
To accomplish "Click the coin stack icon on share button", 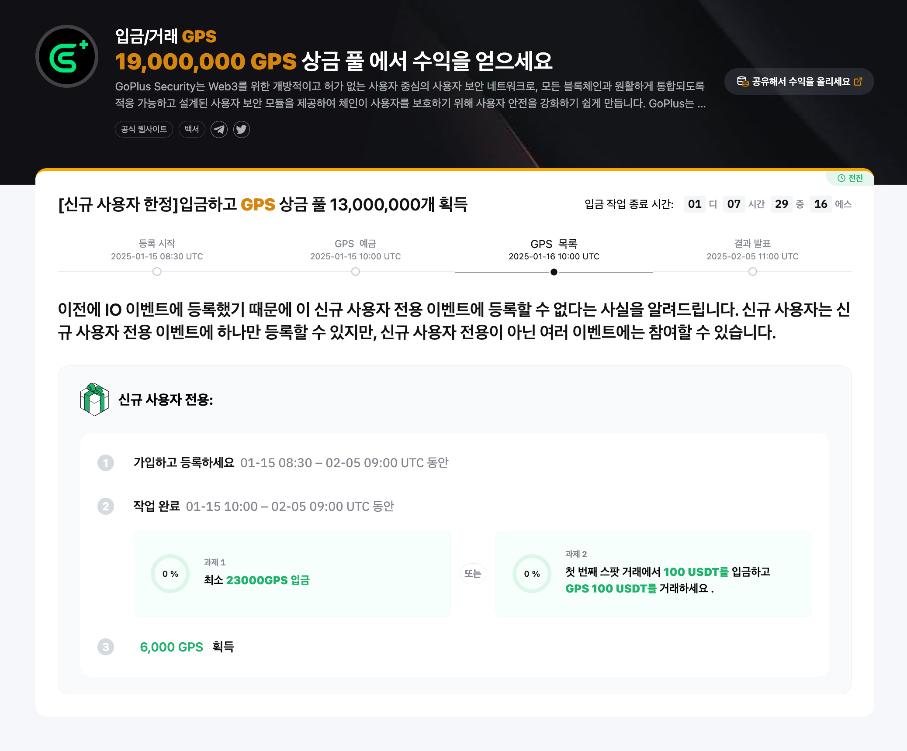I will coord(742,82).
